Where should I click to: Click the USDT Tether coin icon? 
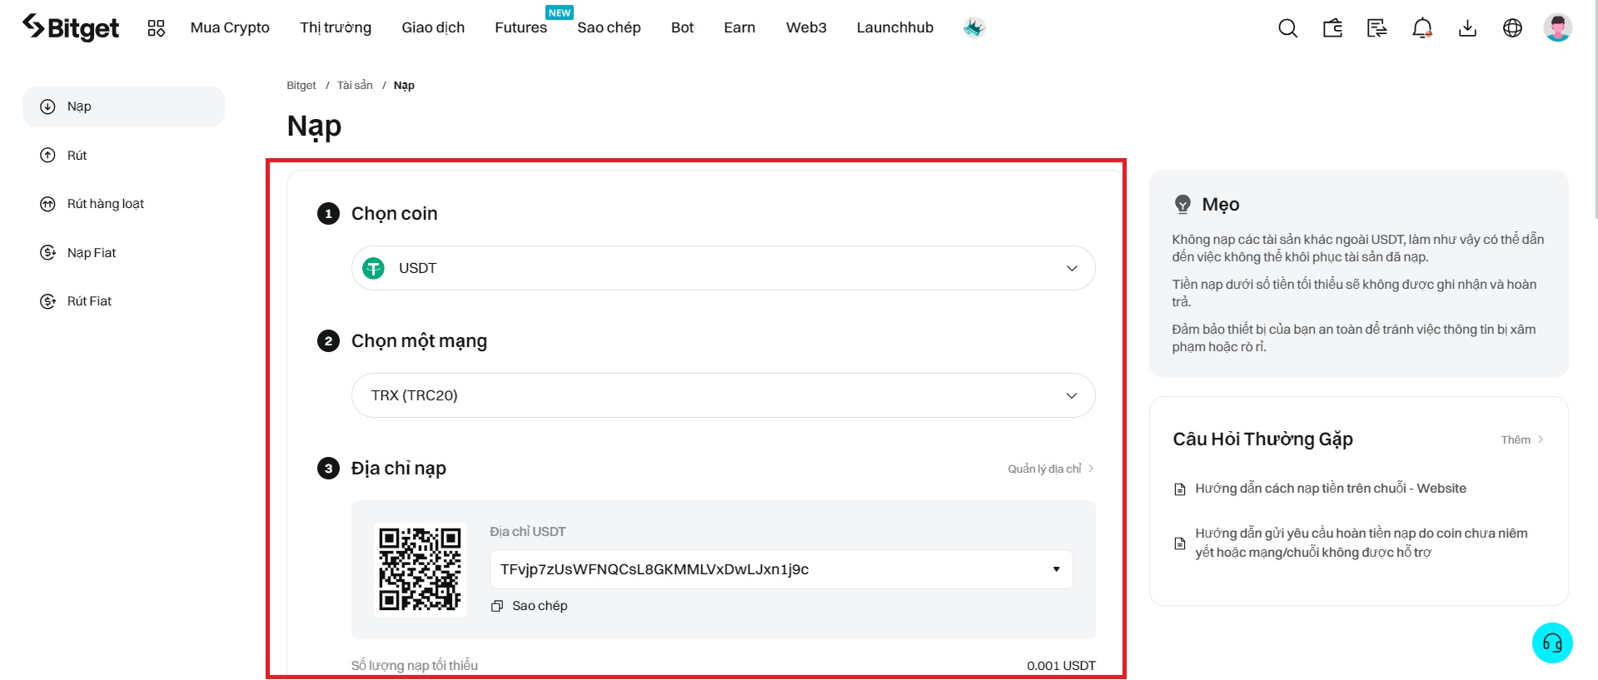(374, 268)
